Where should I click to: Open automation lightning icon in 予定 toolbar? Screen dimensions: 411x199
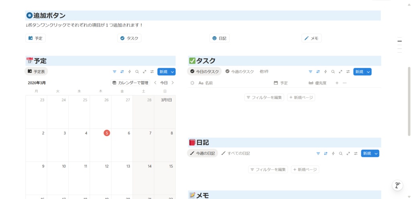pos(130,72)
